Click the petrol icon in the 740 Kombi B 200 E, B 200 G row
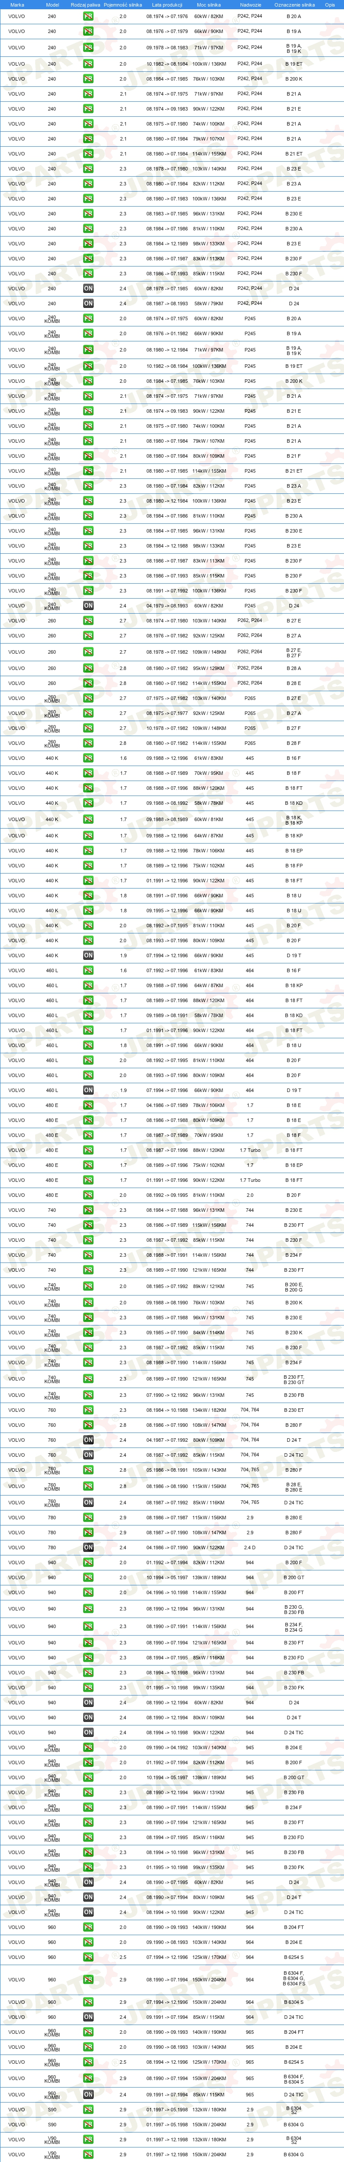The image size is (344, 2162). click(88, 1286)
